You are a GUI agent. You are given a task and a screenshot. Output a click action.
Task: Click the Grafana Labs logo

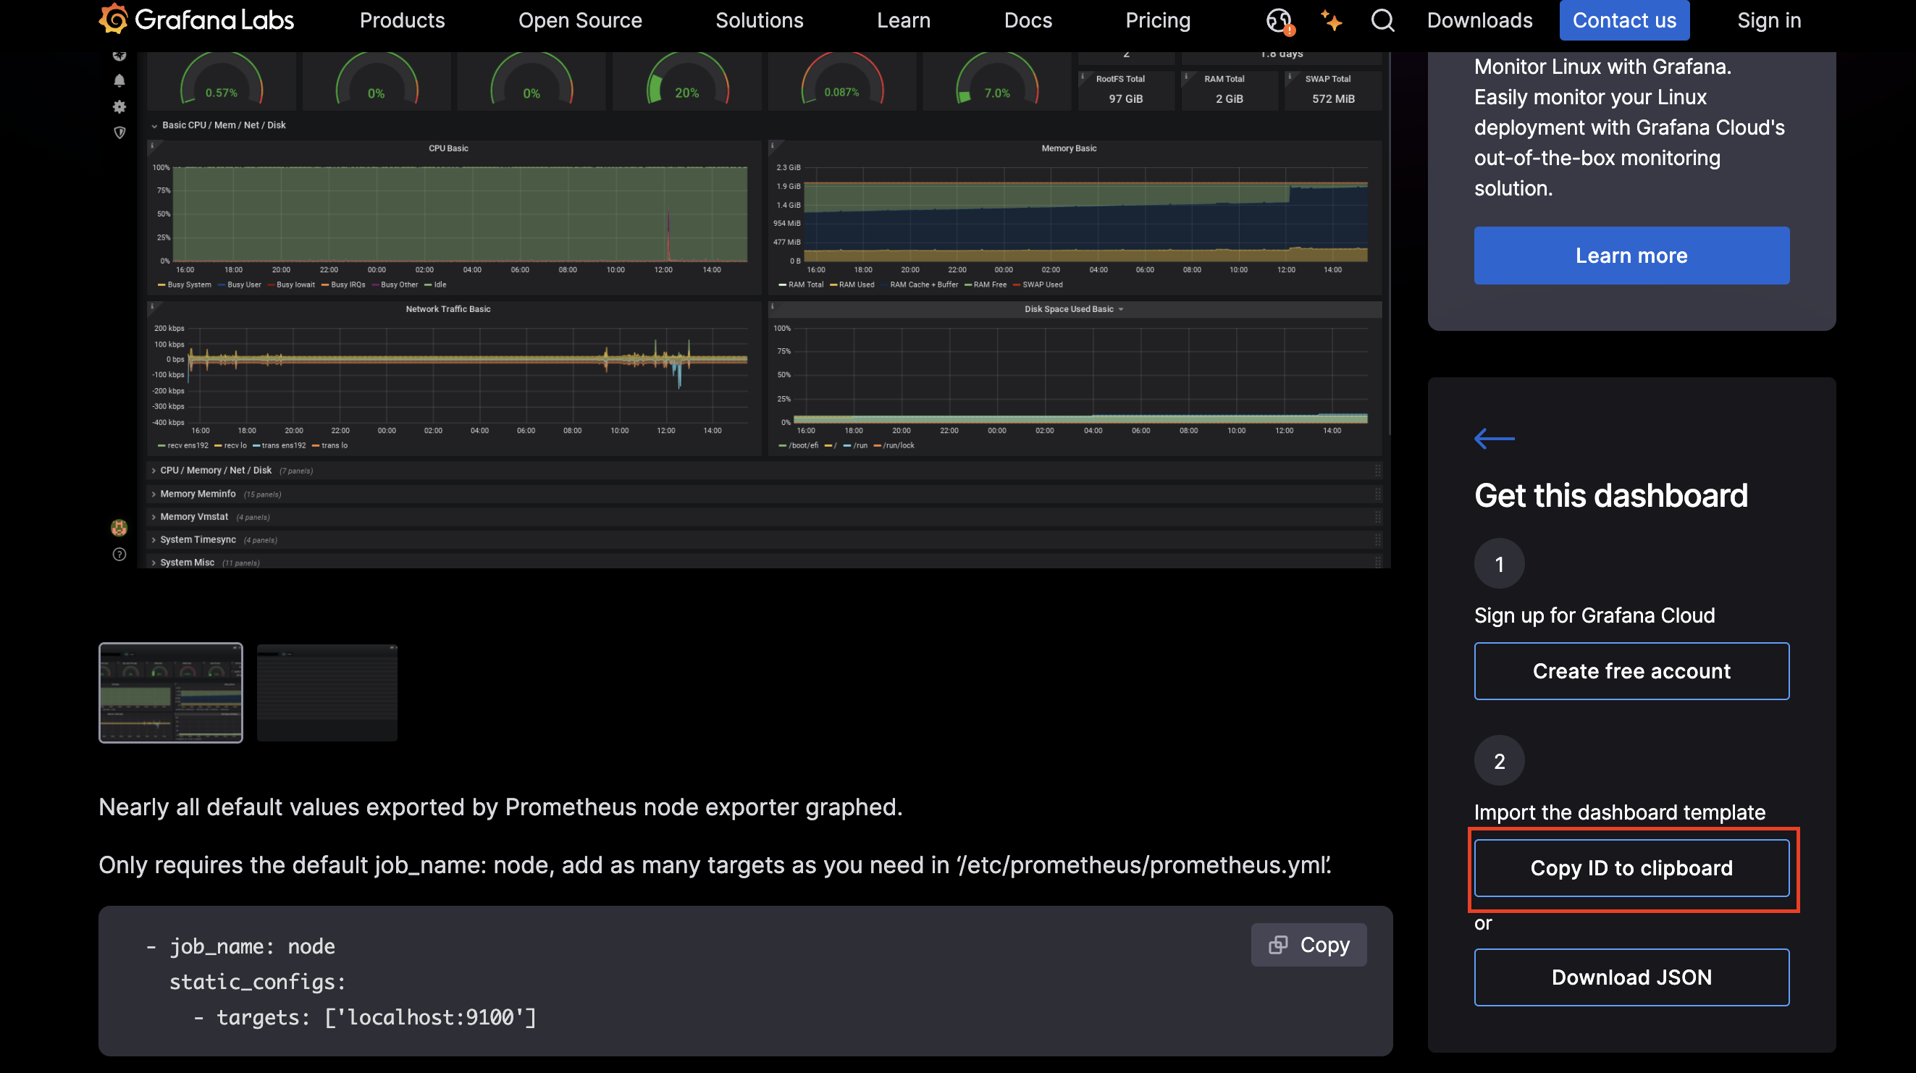[196, 20]
